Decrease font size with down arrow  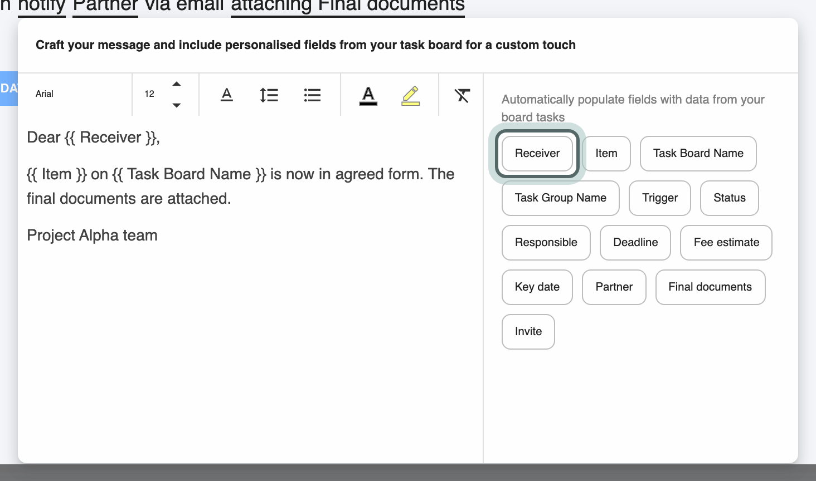[x=177, y=105]
